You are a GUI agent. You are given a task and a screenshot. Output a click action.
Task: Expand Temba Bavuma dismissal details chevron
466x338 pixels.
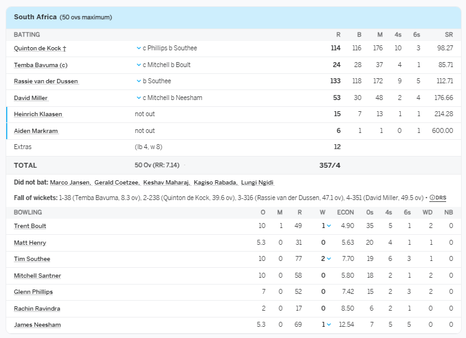[138, 65]
